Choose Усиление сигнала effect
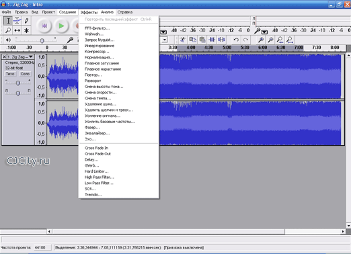Image resolution: width=351 pixels, height=254 pixels. 119,116
